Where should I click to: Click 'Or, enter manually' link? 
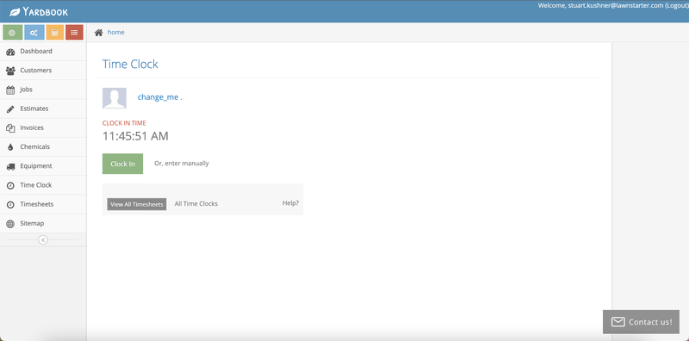tap(182, 163)
